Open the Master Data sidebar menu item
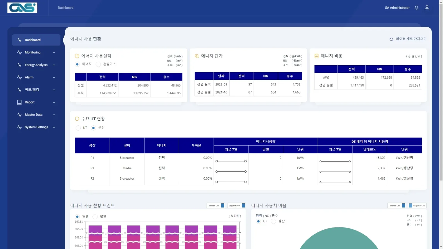The width and height of the screenshot is (443, 249). [36, 115]
